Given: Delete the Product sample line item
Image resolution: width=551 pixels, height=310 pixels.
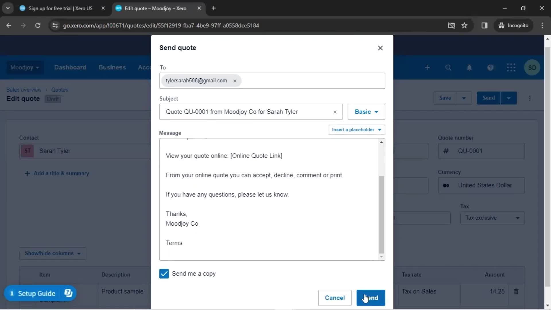Looking at the screenshot, I should 516,292.
